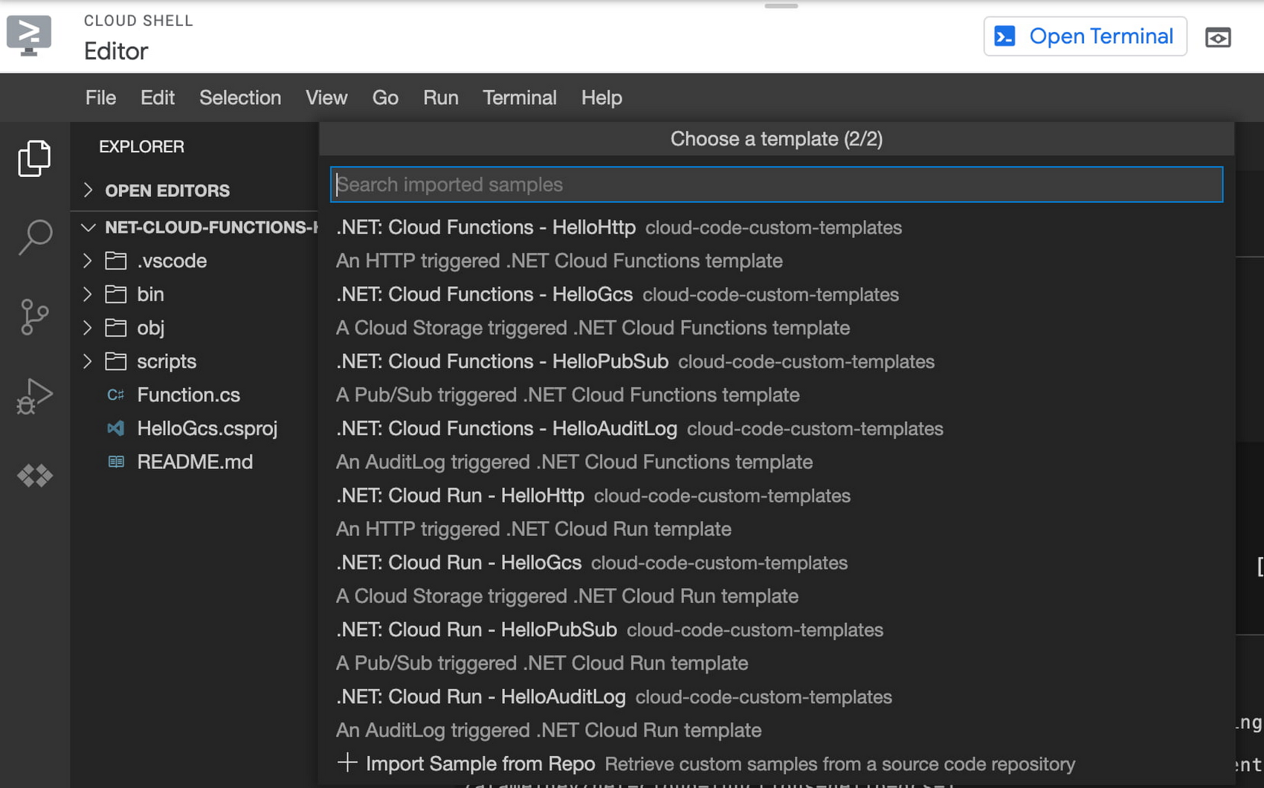The image size is (1264, 788).
Task: Expand the .vscode folder chevron
Action: 87,260
